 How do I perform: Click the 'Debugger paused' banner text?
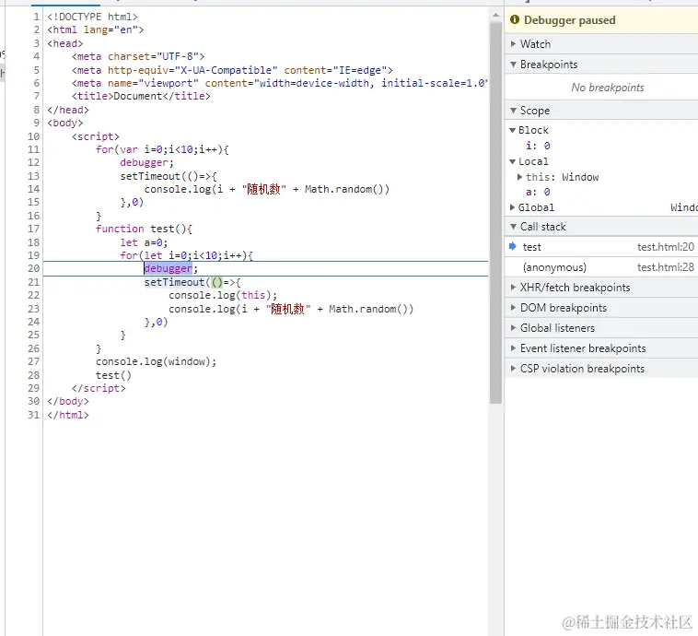pyautogui.click(x=570, y=20)
